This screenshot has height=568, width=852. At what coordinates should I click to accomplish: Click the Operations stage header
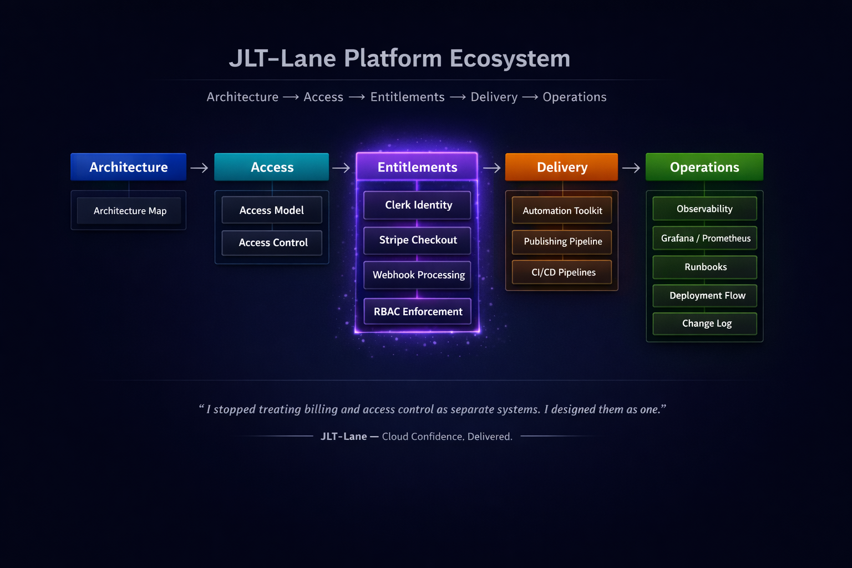pos(704,167)
